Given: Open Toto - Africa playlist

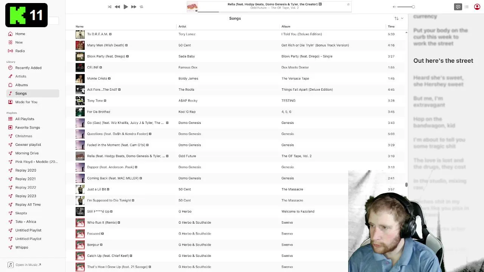Looking at the screenshot, I should pos(26,222).
